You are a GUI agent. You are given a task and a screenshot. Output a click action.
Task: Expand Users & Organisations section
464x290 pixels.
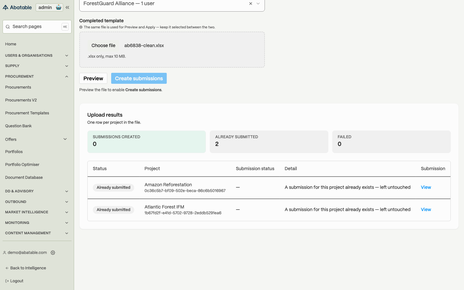tap(37, 55)
